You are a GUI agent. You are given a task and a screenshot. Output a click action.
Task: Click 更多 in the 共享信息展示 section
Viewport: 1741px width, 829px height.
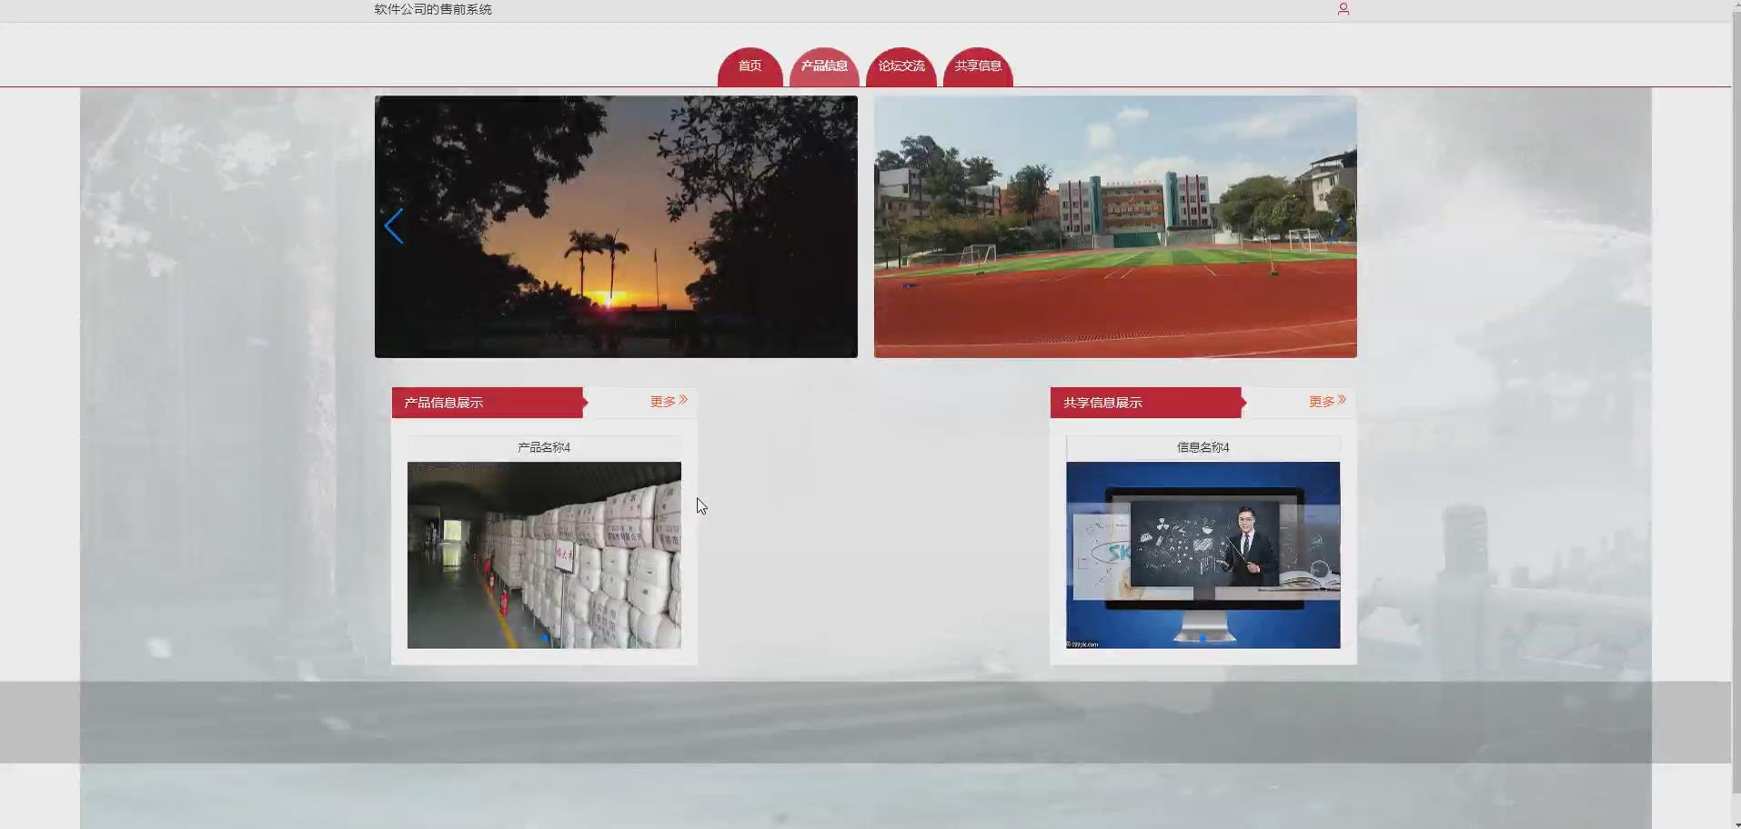pos(1327,401)
